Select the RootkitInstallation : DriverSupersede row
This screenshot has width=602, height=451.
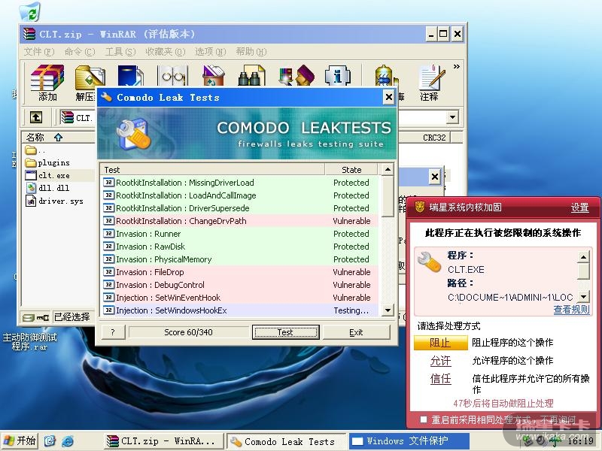click(x=240, y=208)
